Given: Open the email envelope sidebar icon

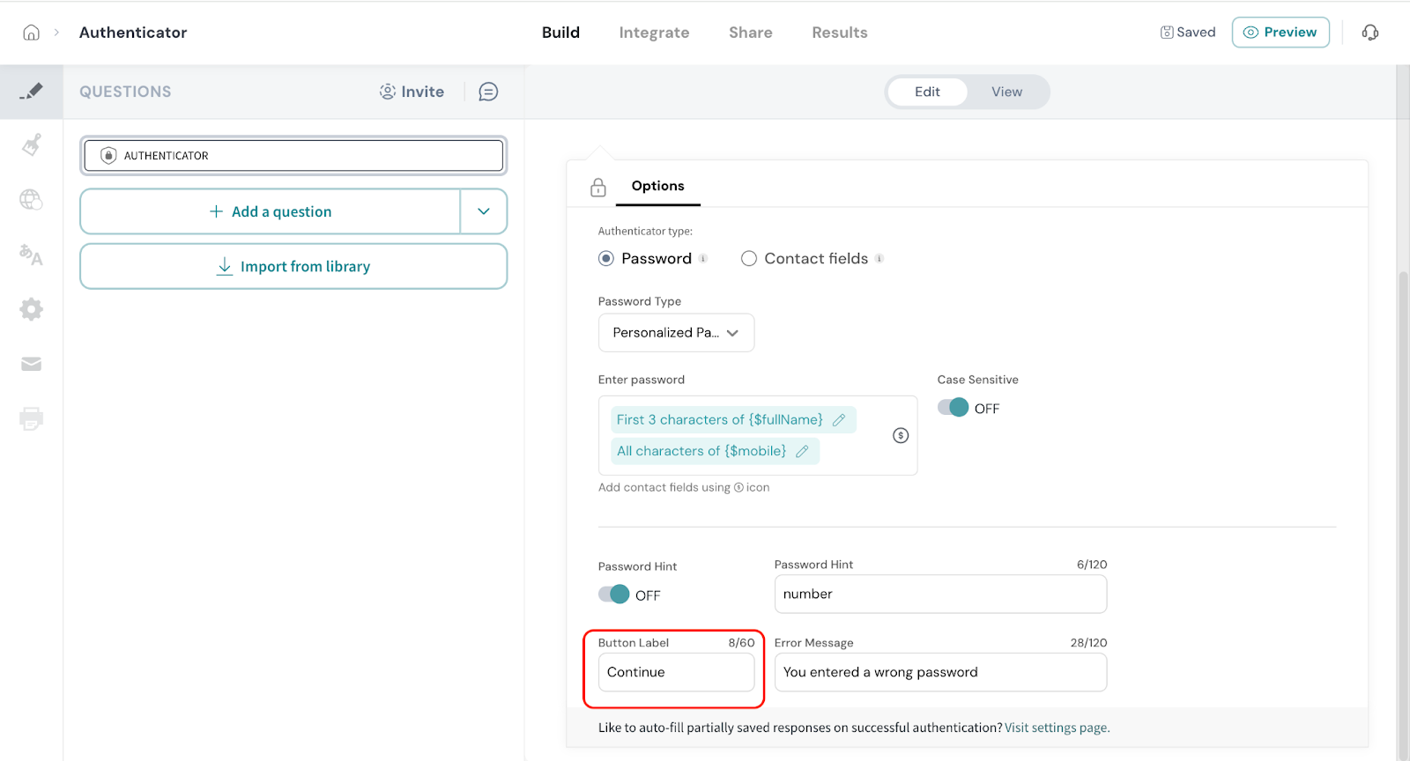Looking at the screenshot, I should point(32,364).
